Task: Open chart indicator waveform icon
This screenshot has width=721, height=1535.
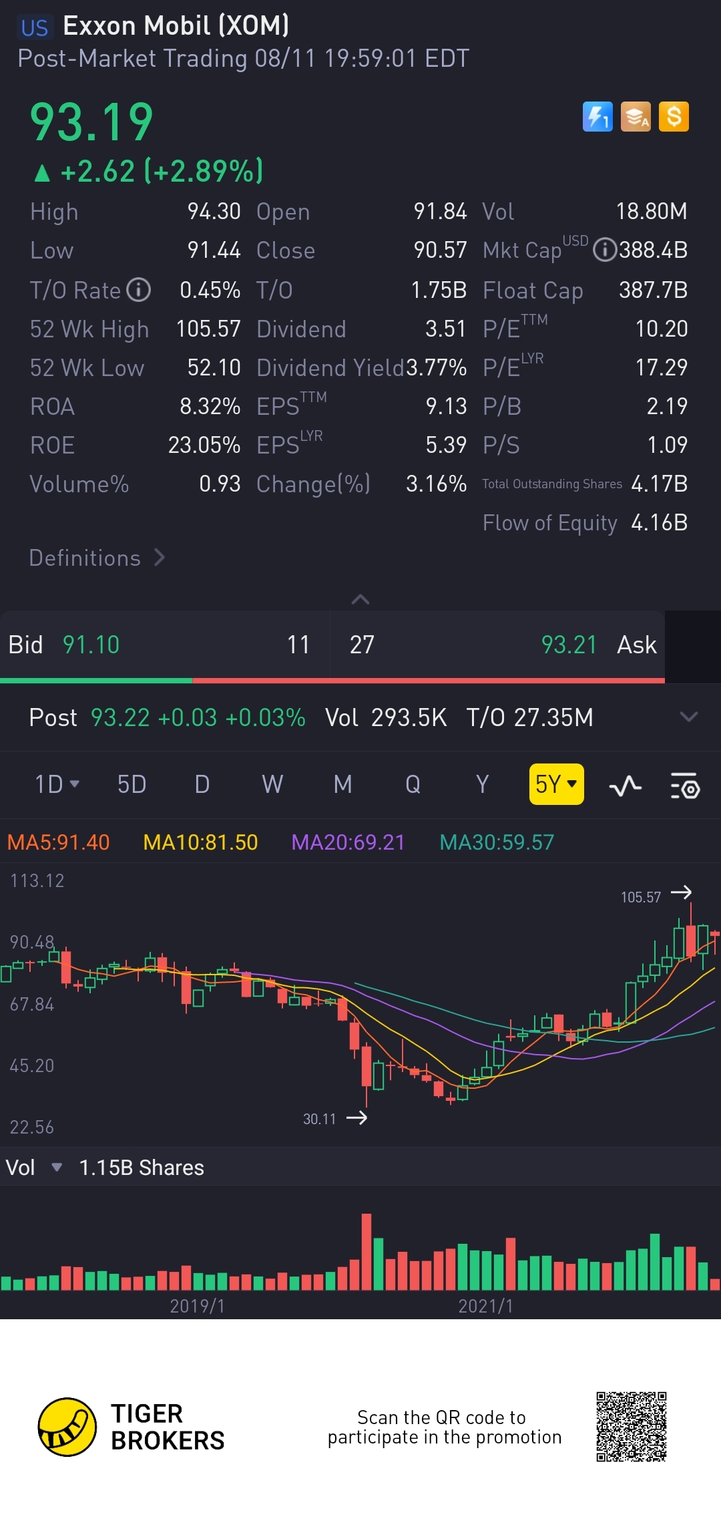Action: tap(626, 786)
